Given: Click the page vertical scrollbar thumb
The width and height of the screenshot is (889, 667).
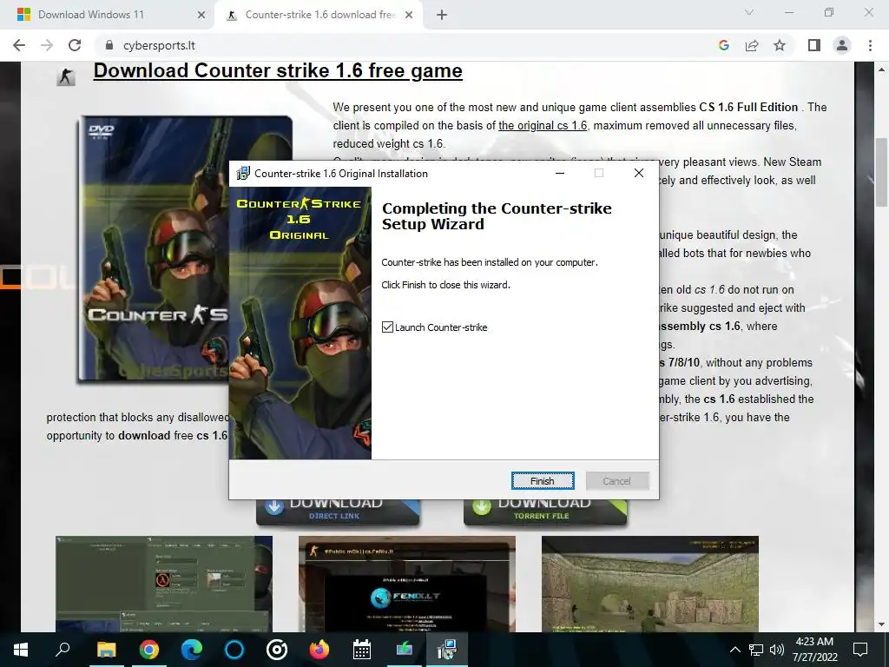Looking at the screenshot, I should coord(881,173).
